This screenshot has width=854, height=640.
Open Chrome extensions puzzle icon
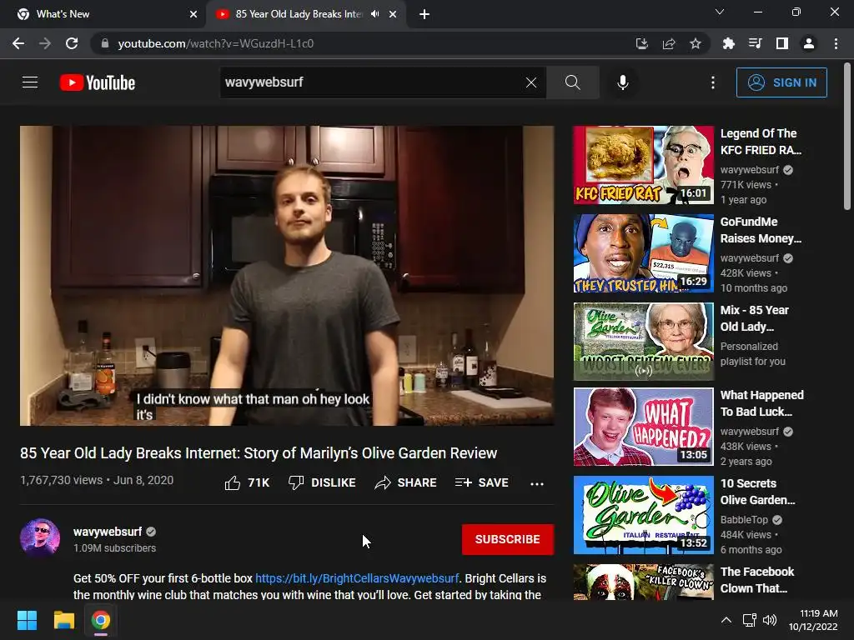(x=728, y=43)
